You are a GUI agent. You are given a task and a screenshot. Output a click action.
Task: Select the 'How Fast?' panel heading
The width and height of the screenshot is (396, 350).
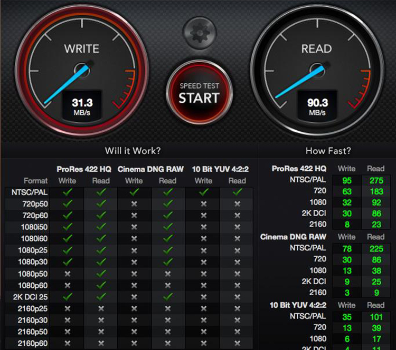coord(328,151)
